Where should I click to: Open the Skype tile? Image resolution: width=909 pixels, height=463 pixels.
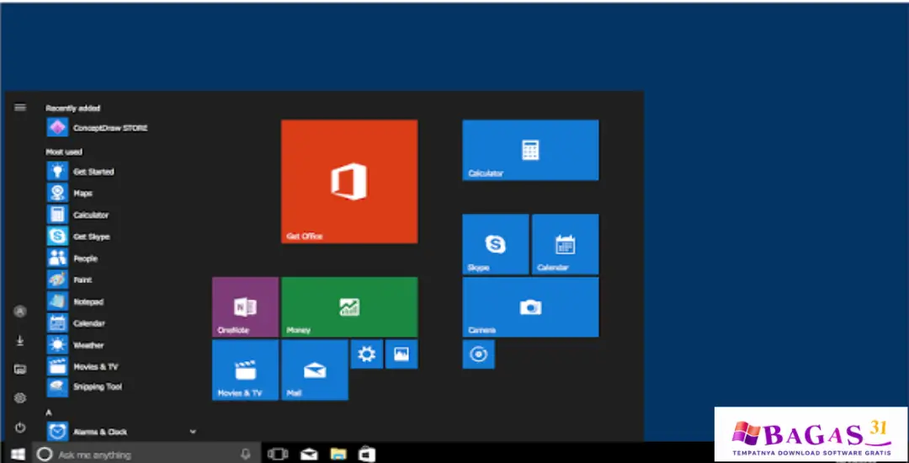496,244
